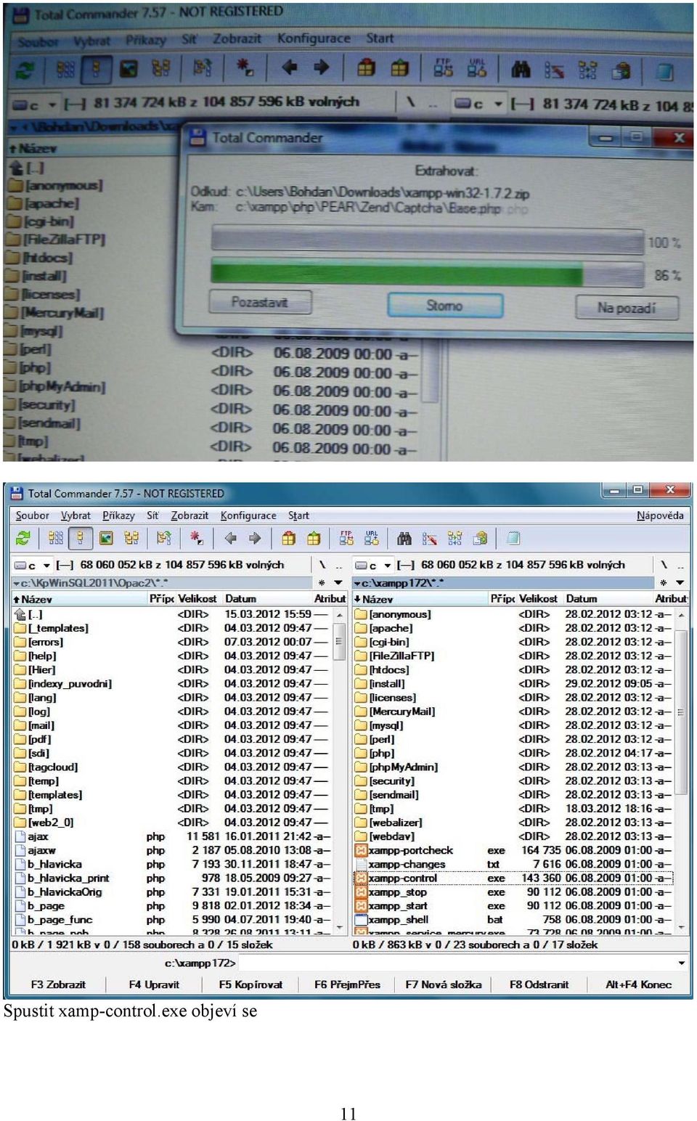Select xampp_start exe file in right panel

[513, 905]
